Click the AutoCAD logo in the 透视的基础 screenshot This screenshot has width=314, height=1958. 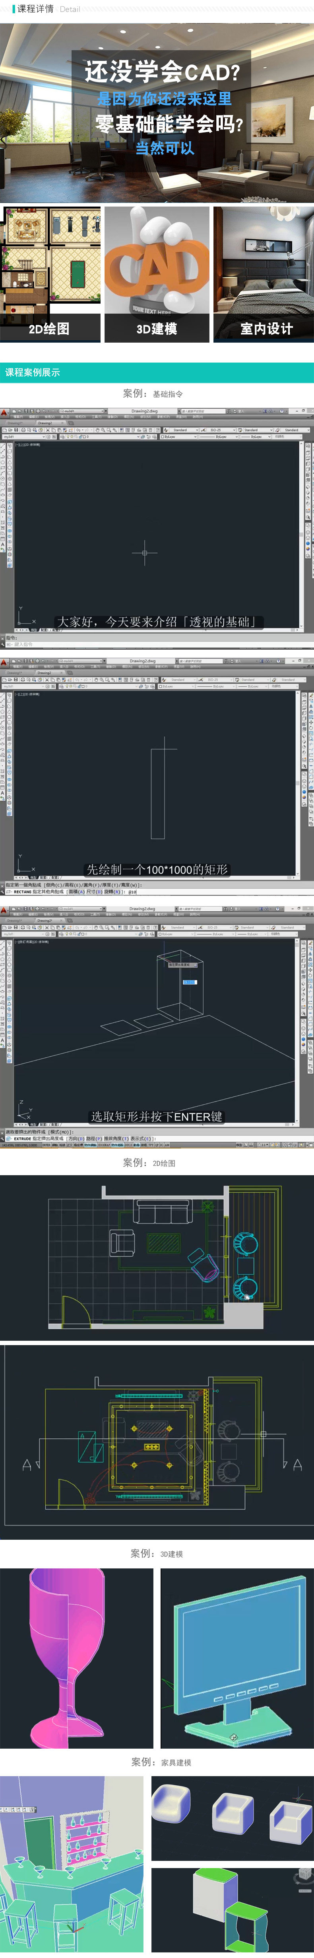(4, 413)
